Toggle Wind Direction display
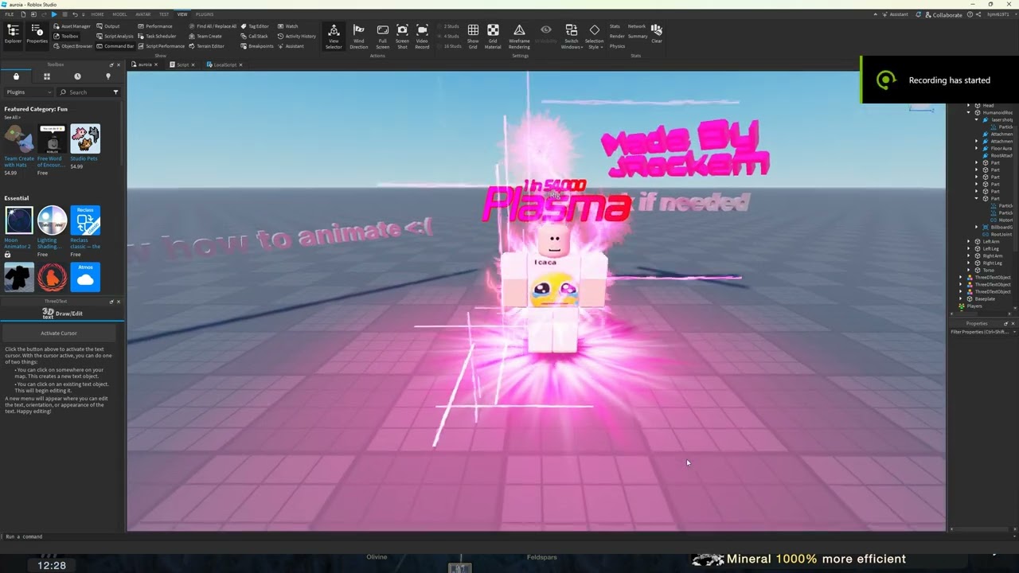The height and width of the screenshot is (573, 1019). (358, 36)
